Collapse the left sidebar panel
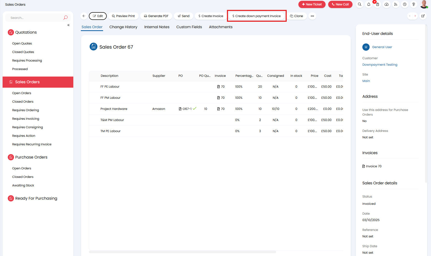431x256 pixels. (68, 25)
